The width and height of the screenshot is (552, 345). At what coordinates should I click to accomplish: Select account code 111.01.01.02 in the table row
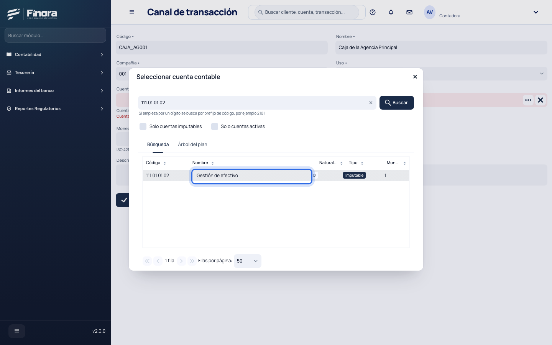click(x=158, y=176)
